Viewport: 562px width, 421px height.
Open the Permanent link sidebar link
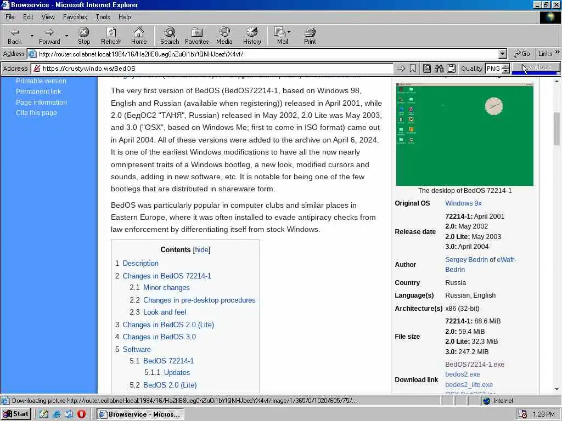pyautogui.click(x=38, y=92)
